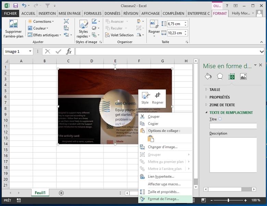Viewport: 267px width, 206px height.
Task: Select the Size & Properties pane icon
Action: [x=232, y=76]
